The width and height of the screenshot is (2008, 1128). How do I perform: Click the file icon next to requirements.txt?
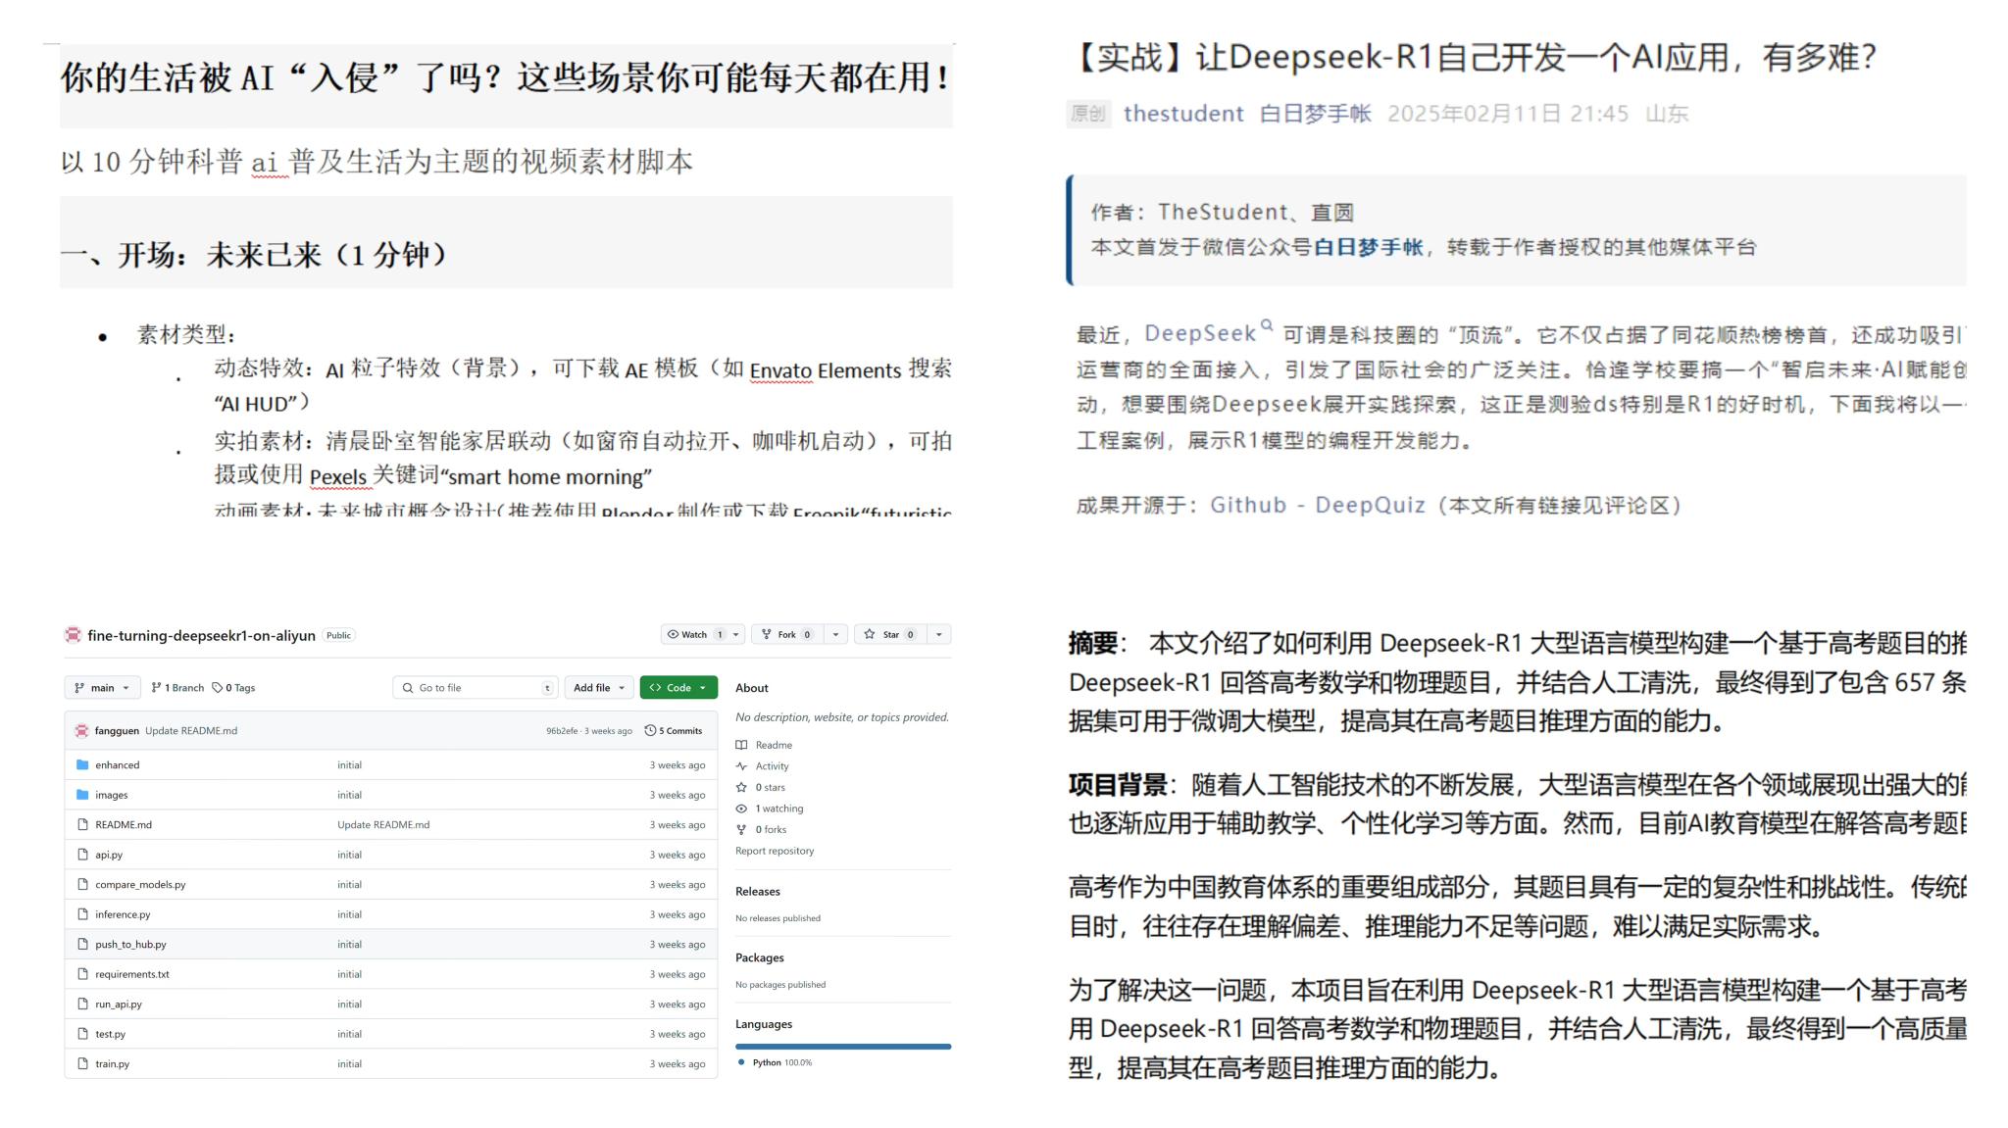tap(82, 975)
